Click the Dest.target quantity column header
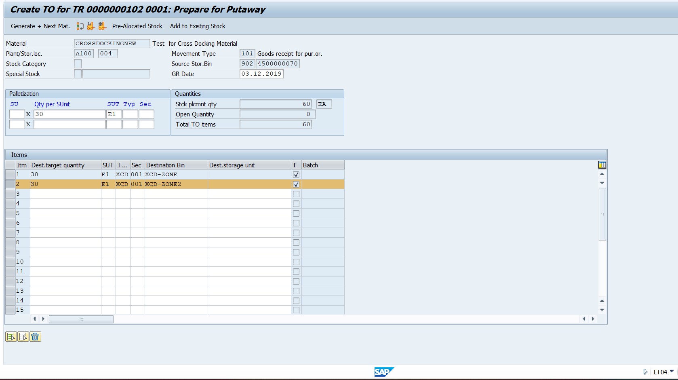The image size is (678, 380). [65, 165]
